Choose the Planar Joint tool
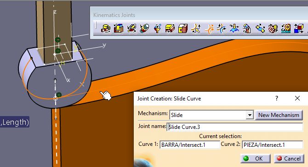This screenshot has width=308, height=167. click(170, 28)
